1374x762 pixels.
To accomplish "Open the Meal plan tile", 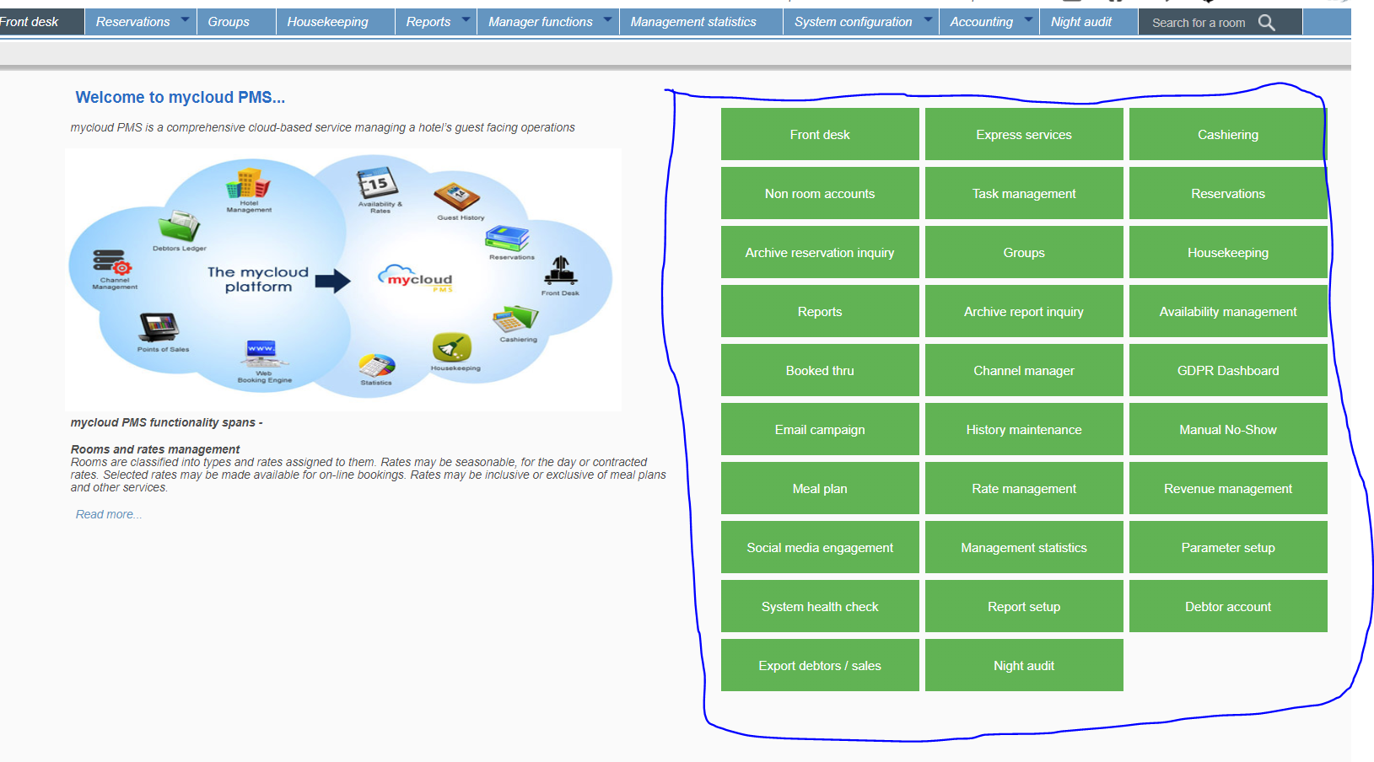I will click(820, 488).
